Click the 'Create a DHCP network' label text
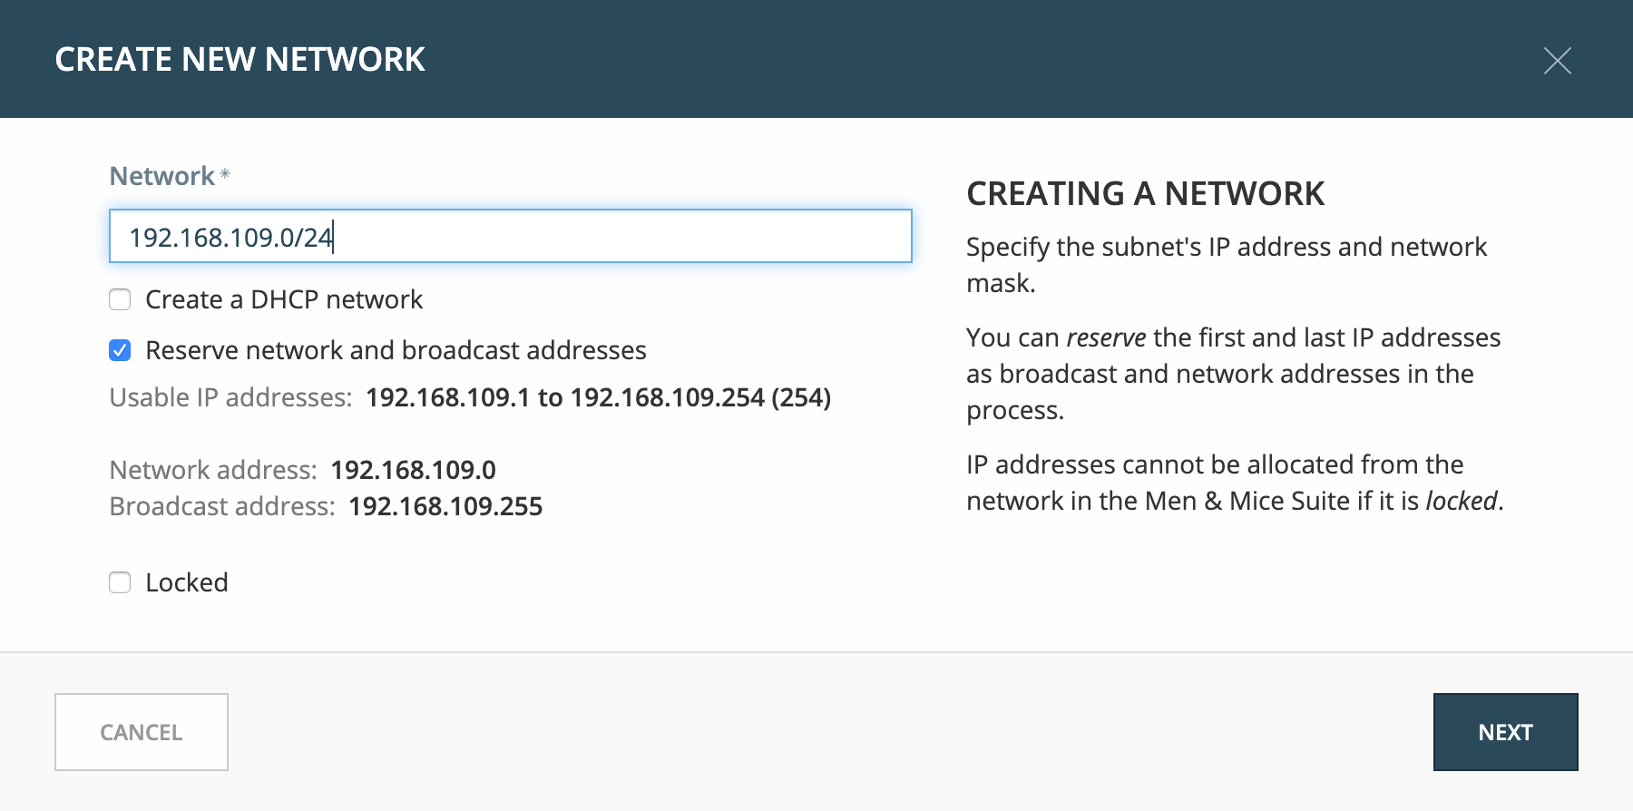The image size is (1633, 811). 284,299
